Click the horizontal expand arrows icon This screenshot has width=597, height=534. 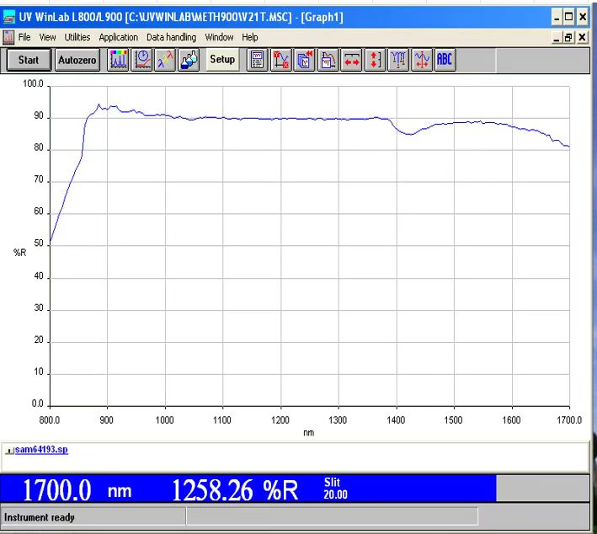coord(351,60)
